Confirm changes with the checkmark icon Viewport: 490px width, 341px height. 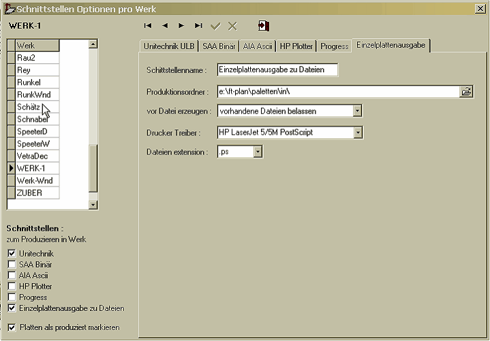coord(215,26)
